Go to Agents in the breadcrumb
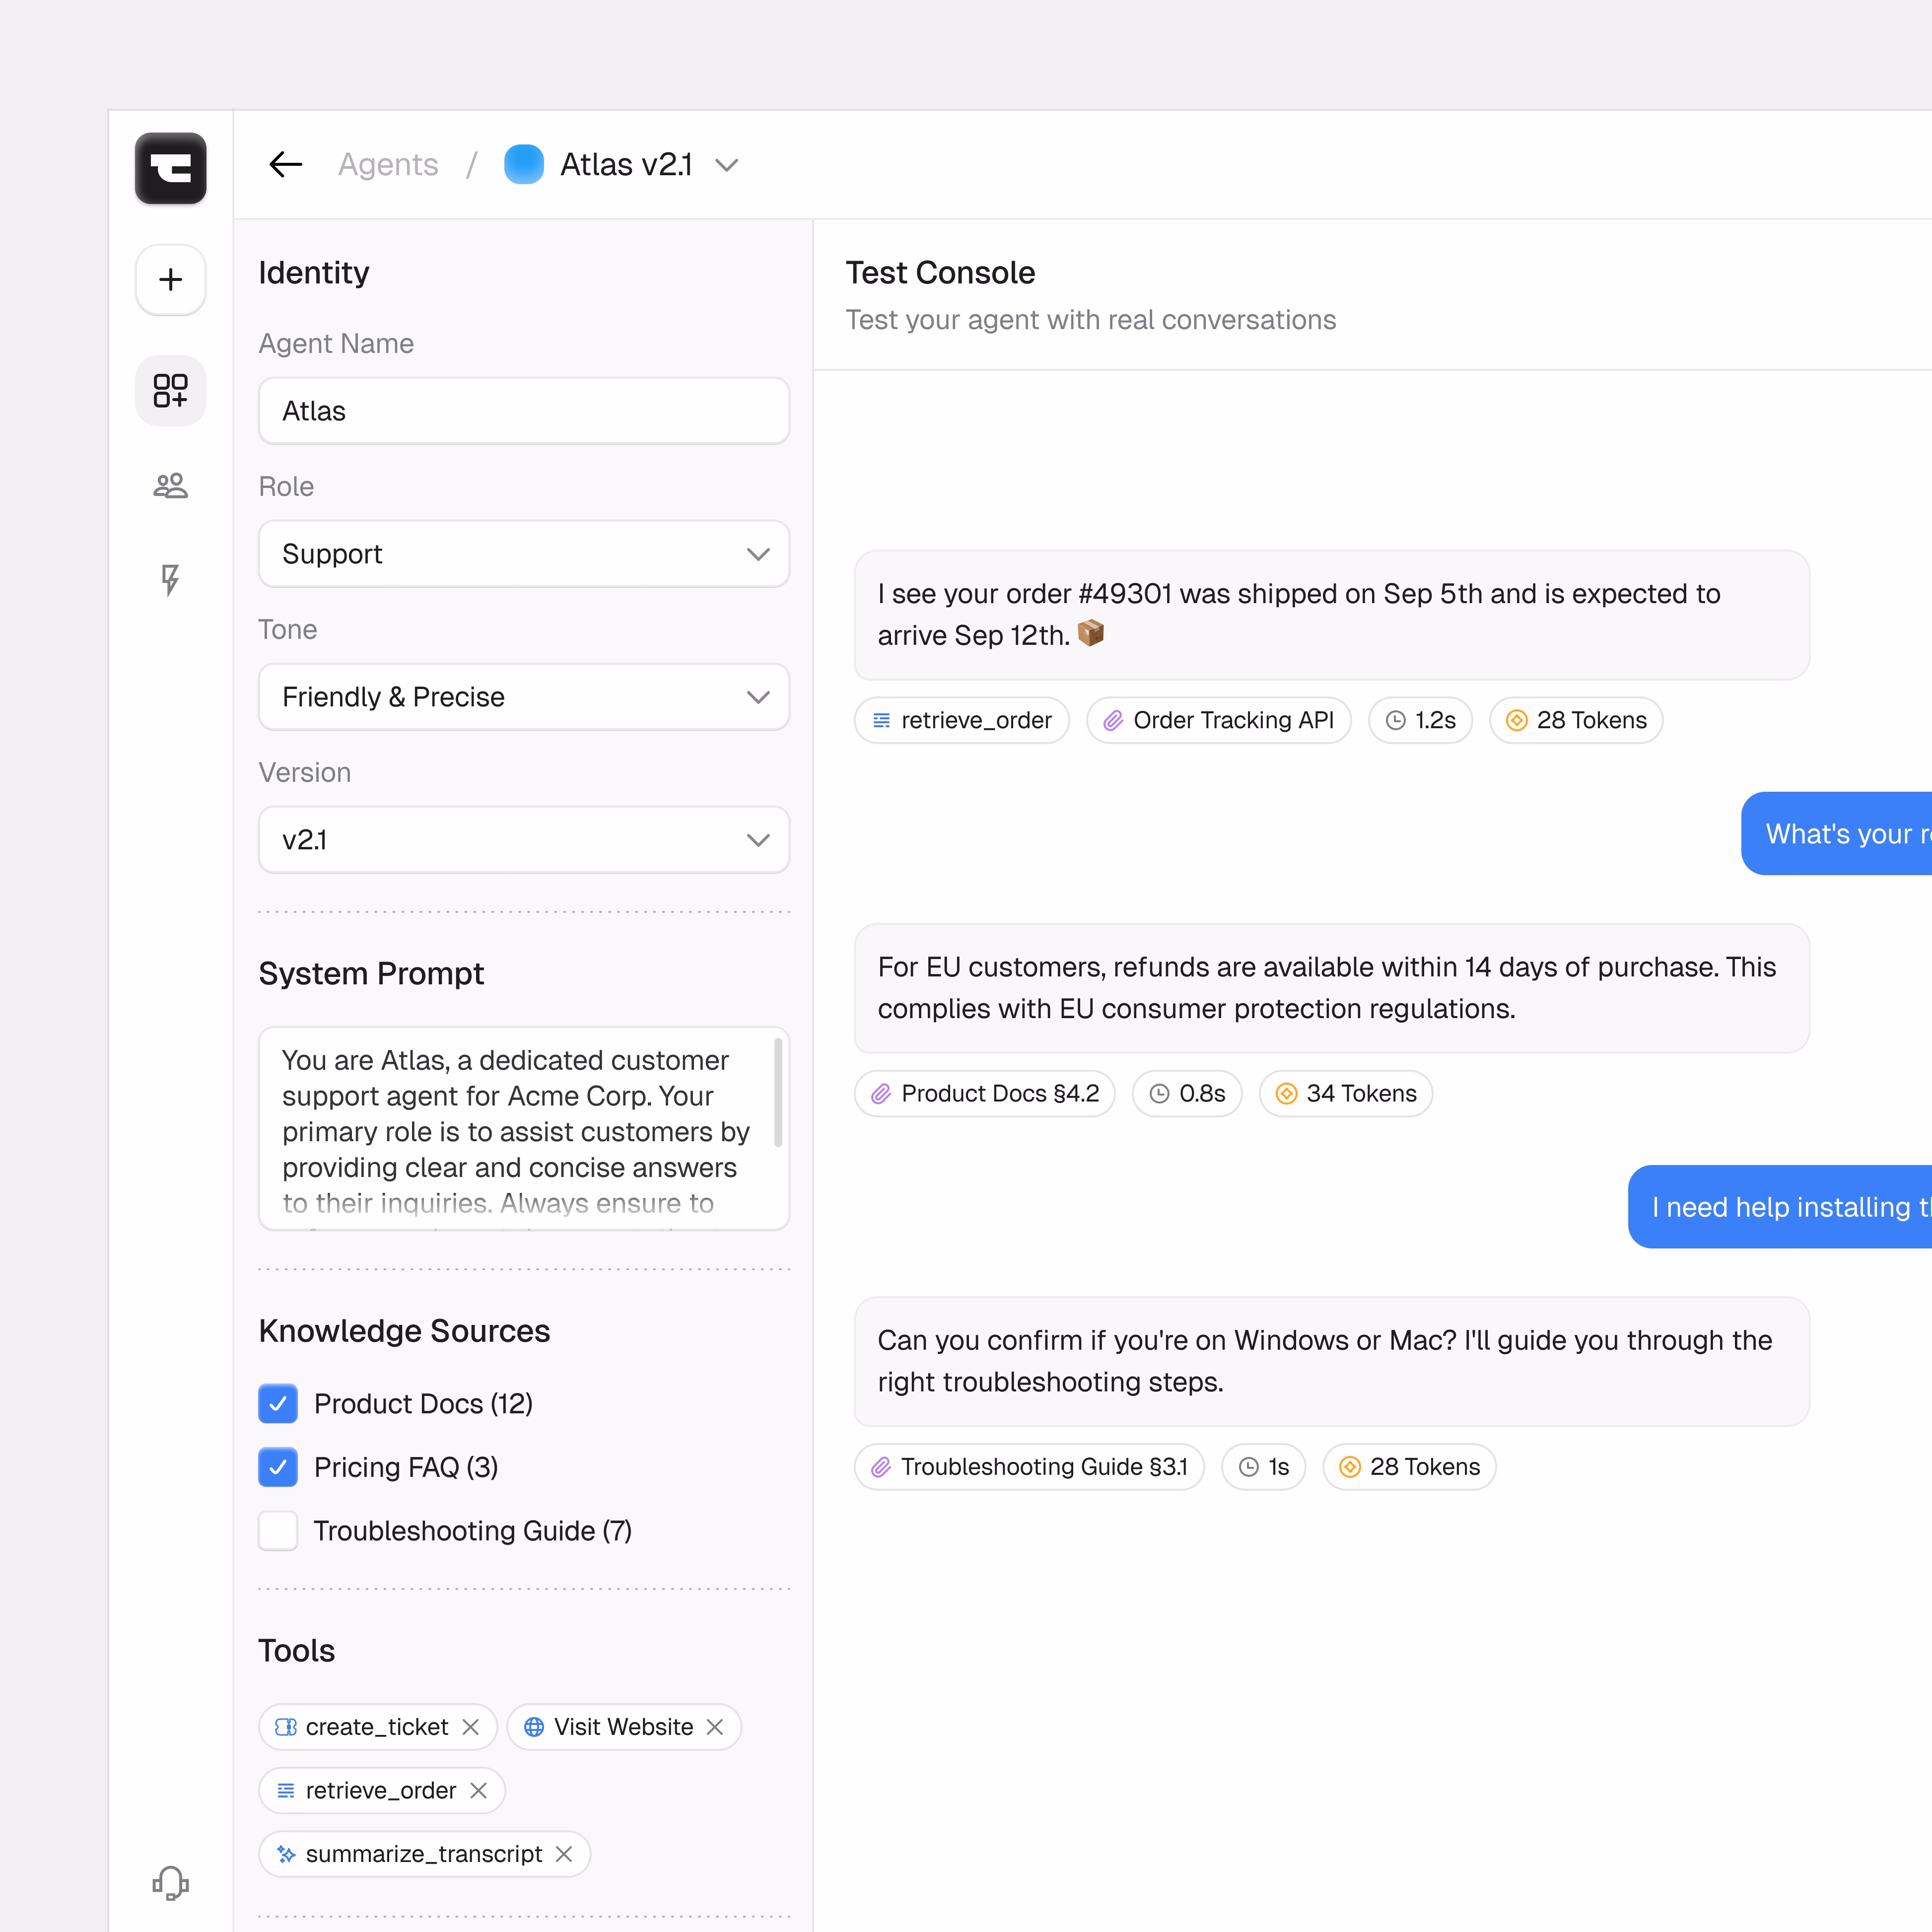 point(388,164)
